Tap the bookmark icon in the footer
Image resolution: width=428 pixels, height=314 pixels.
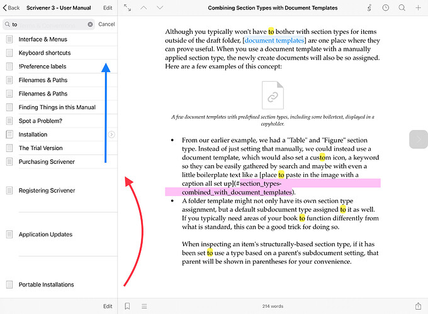127,306
